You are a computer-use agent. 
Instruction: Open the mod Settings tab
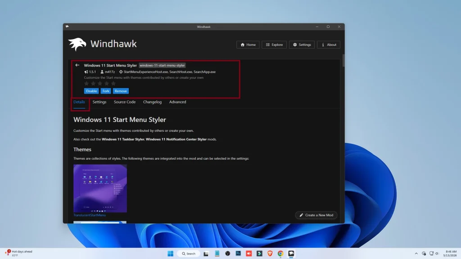(99, 102)
